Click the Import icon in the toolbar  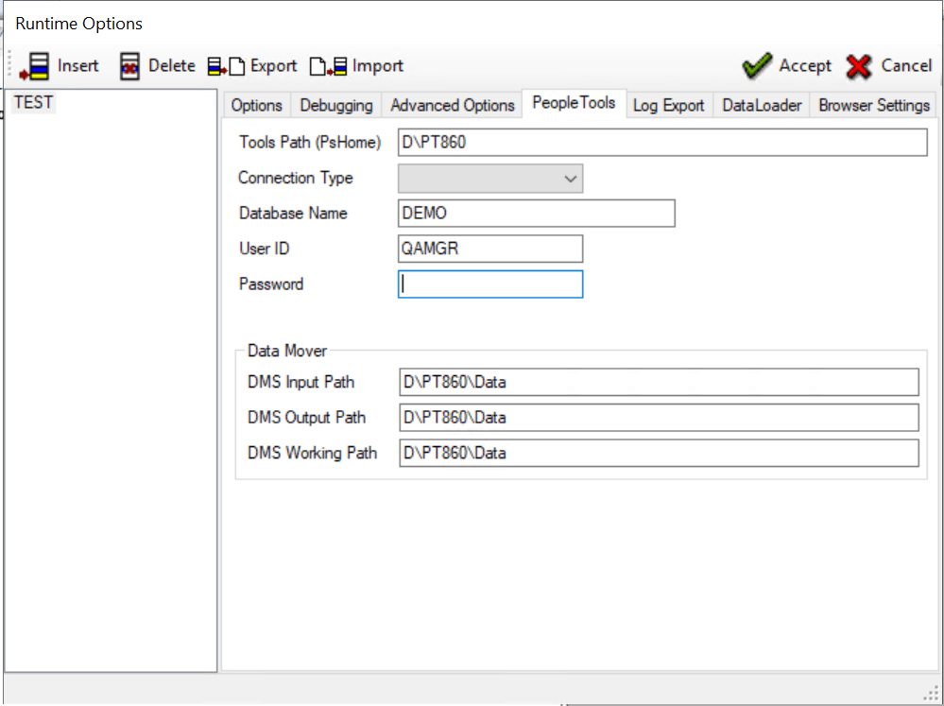[328, 66]
